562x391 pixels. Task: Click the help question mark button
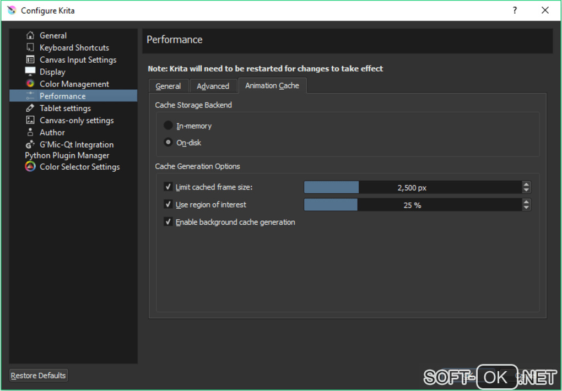pos(515,10)
